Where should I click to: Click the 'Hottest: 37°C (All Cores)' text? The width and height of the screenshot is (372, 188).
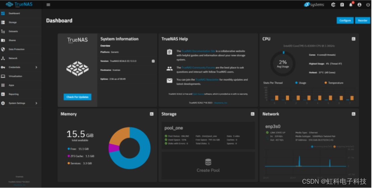pos(322,72)
